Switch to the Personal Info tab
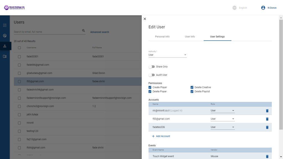This screenshot has height=159, width=283. pos(162,36)
